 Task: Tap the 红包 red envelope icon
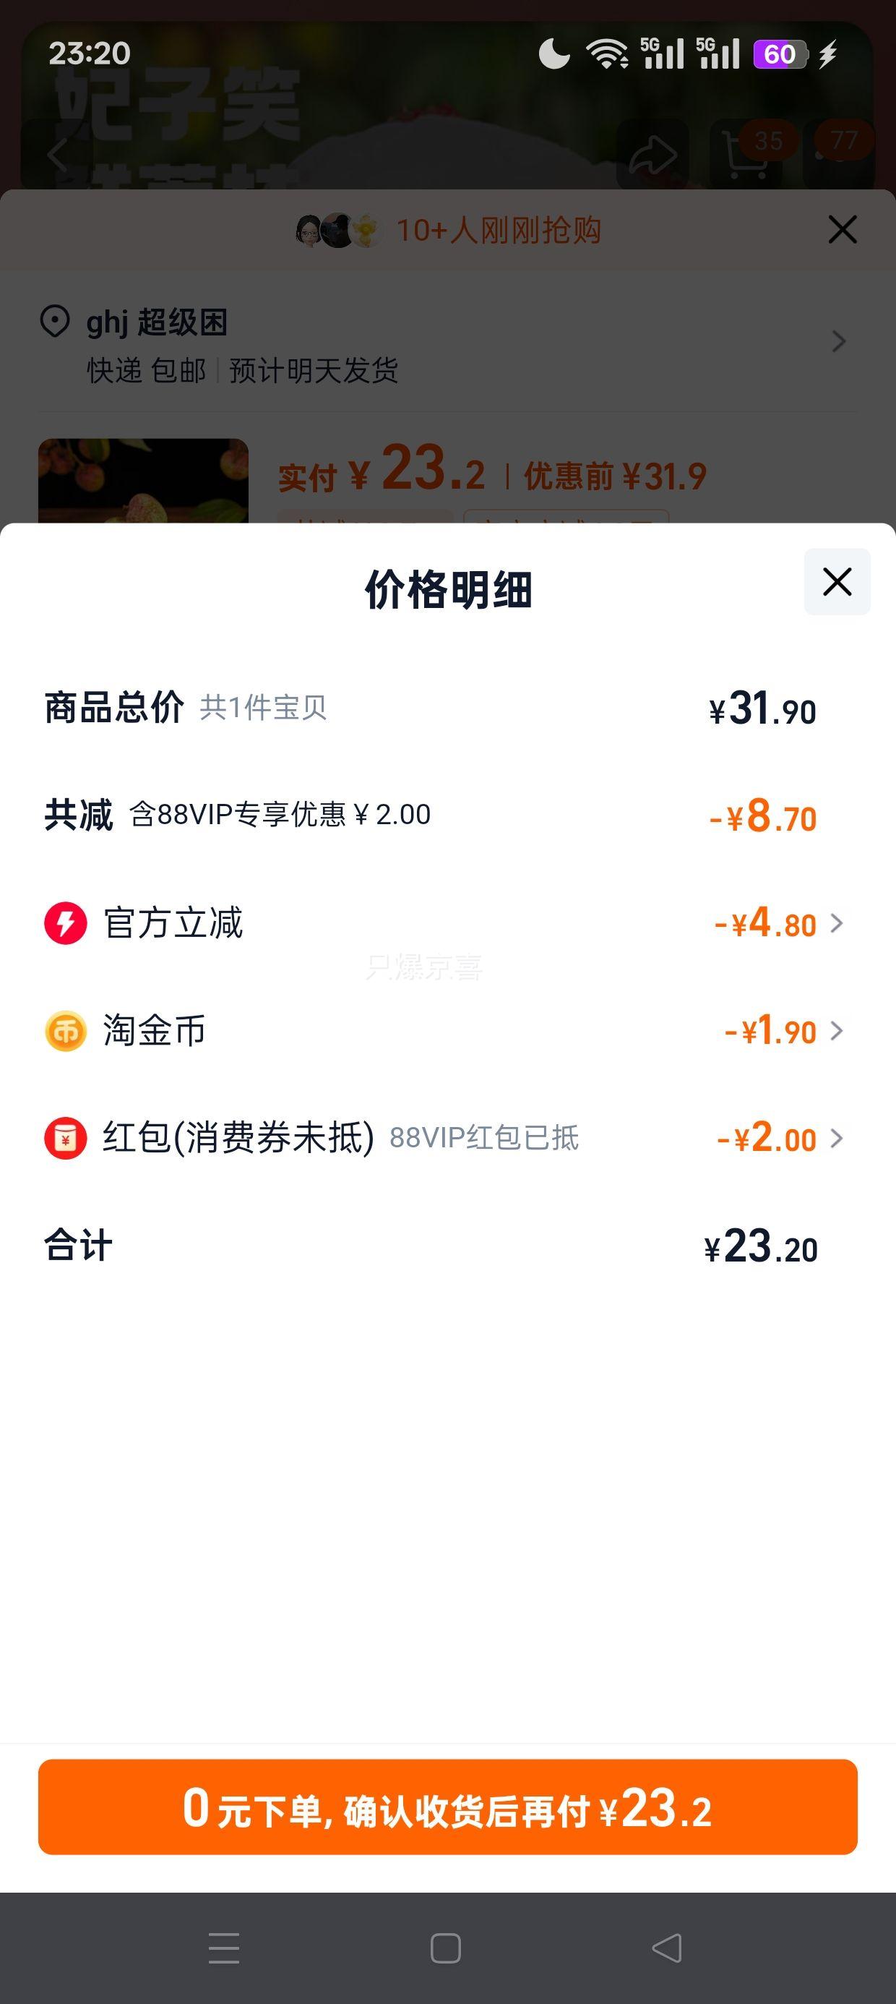pyautogui.click(x=65, y=1138)
